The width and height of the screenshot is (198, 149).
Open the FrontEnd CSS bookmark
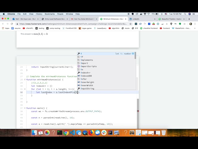click(69, 28)
